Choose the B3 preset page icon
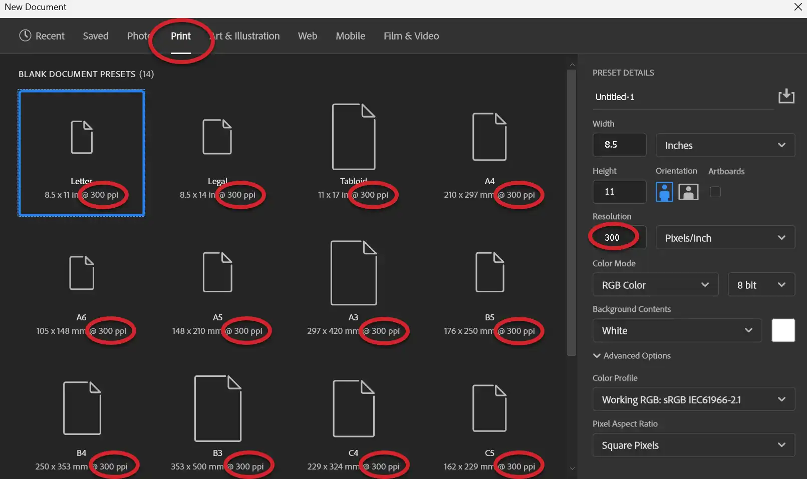This screenshot has height=479, width=807. click(218, 408)
